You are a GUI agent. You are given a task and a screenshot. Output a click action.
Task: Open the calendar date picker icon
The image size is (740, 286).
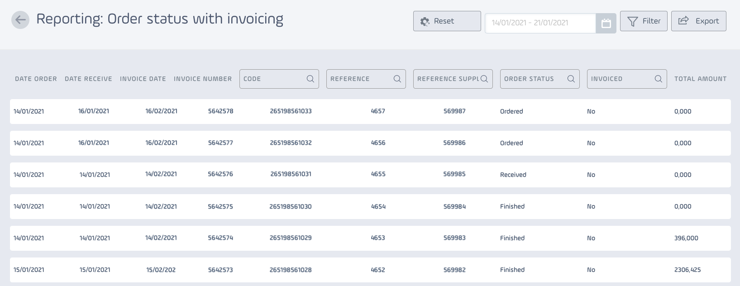point(606,23)
